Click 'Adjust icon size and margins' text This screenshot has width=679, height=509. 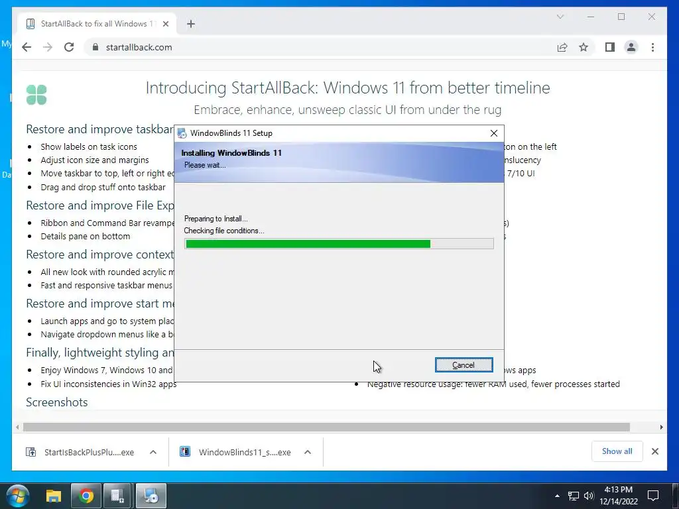click(x=95, y=160)
